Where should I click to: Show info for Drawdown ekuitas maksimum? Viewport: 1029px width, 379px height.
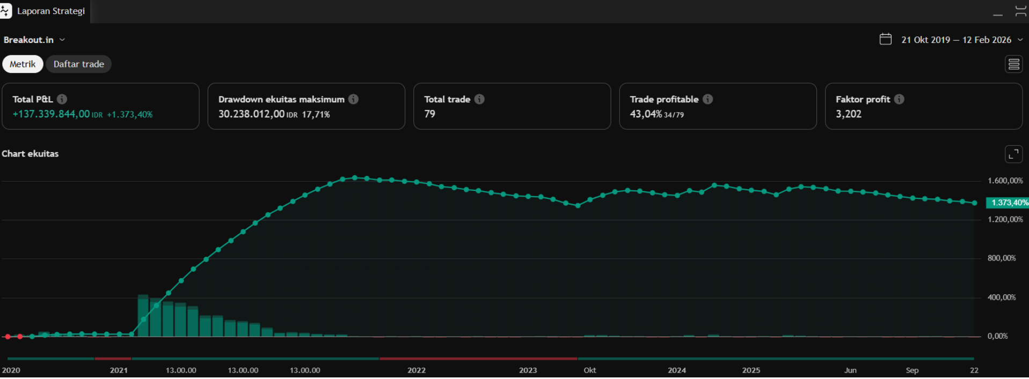pos(353,99)
